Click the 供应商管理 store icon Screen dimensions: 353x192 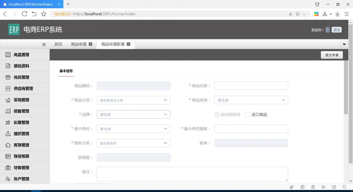coord(8,88)
